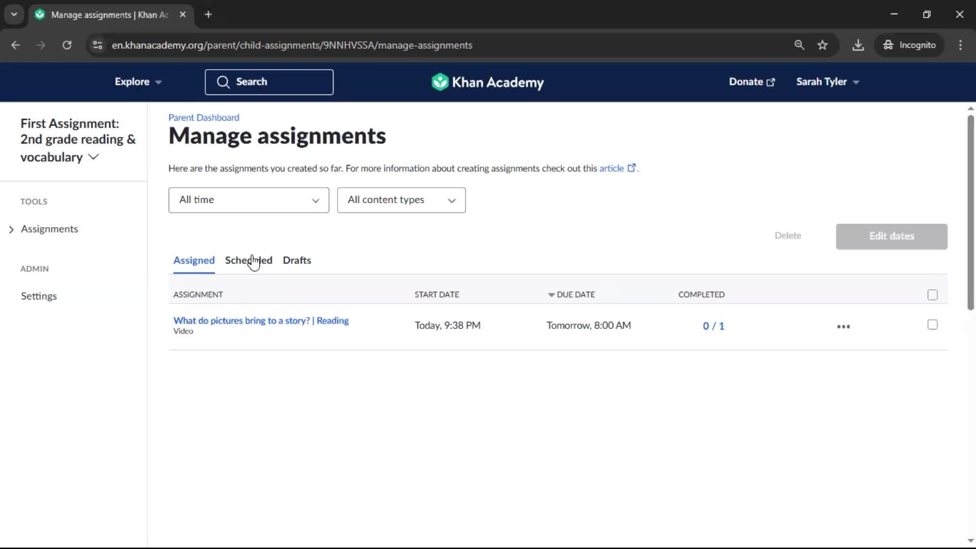
Task: Open the 0 / 1 completed link
Action: [x=713, y=326]
